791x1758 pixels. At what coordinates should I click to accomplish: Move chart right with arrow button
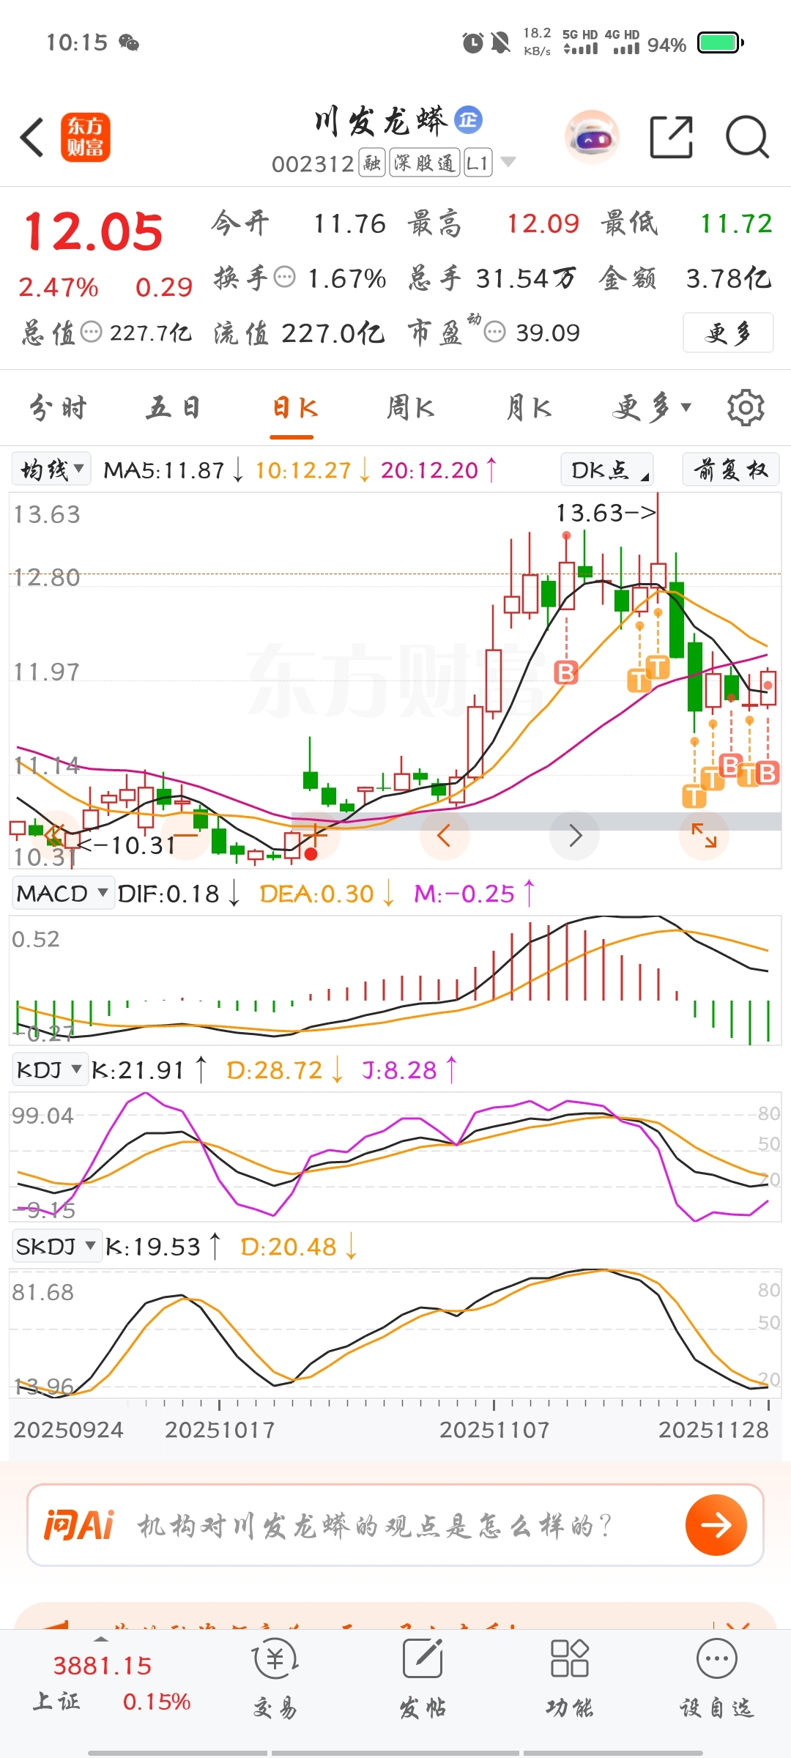(x=575, y=835)
